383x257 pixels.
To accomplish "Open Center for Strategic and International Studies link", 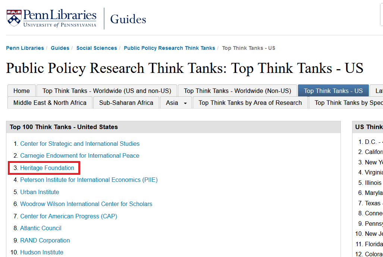I will coord(80,144).
